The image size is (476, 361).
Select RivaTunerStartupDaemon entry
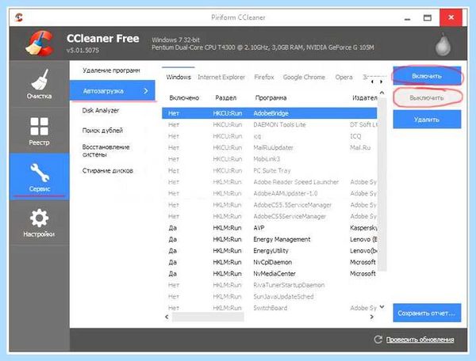tap(270, 285)
